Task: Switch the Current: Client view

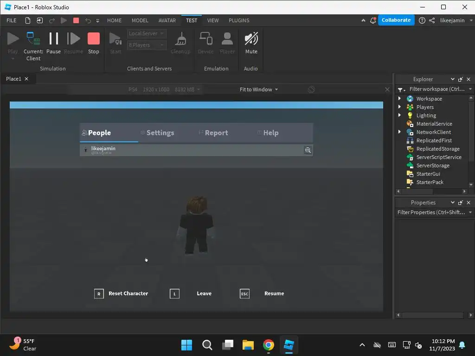Action: [33, 46]
